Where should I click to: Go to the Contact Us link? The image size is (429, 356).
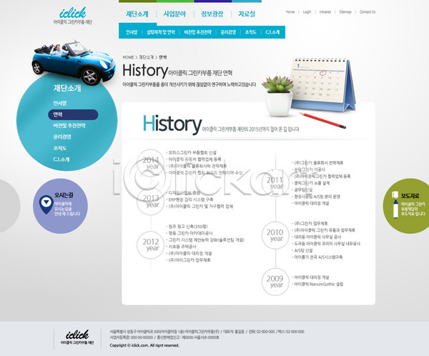(x=367, y=12)
